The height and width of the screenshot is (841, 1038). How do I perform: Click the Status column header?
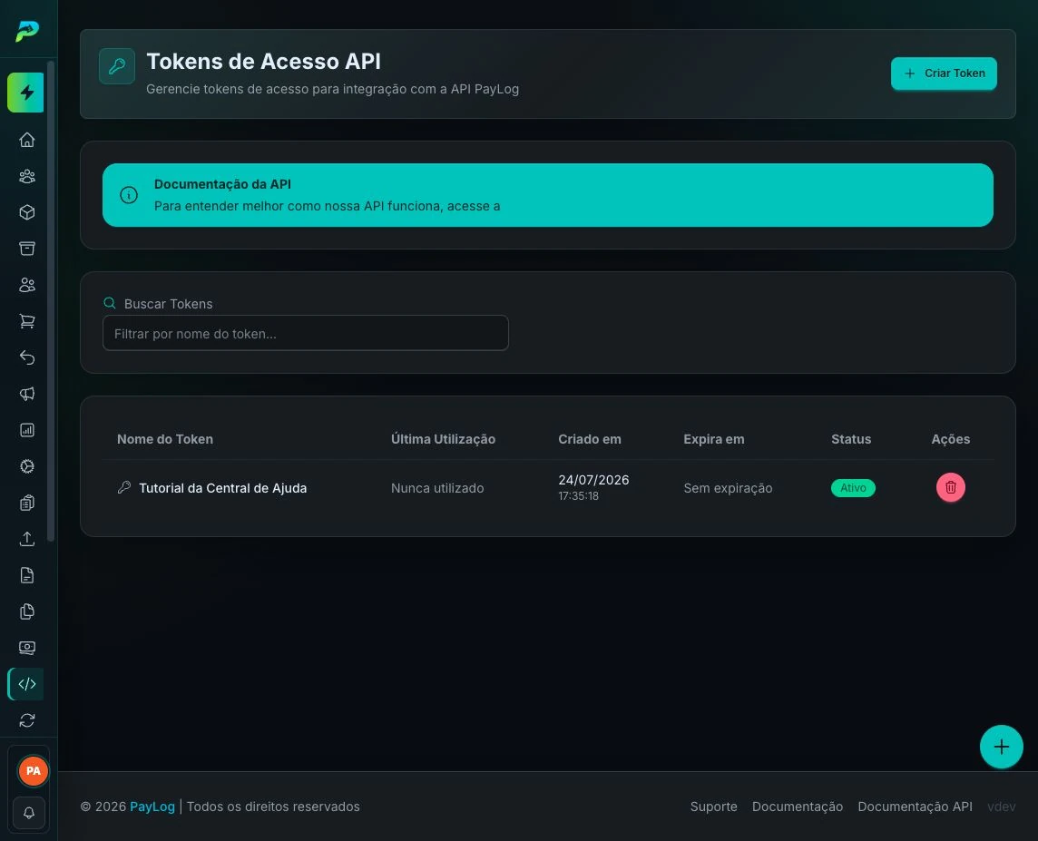click(851, 439)
